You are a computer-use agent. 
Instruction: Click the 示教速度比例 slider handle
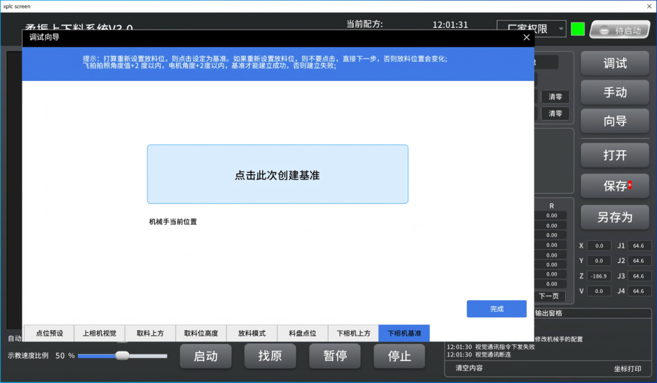coord(122,356)
